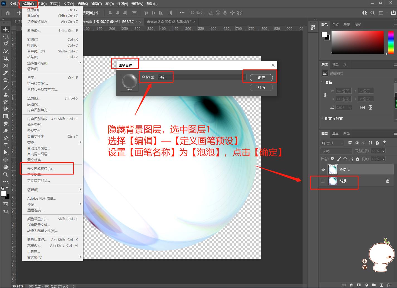This screenshot has height=288, width=397.
Task: Select the Gradient tool
Action: tap(5, 116)
